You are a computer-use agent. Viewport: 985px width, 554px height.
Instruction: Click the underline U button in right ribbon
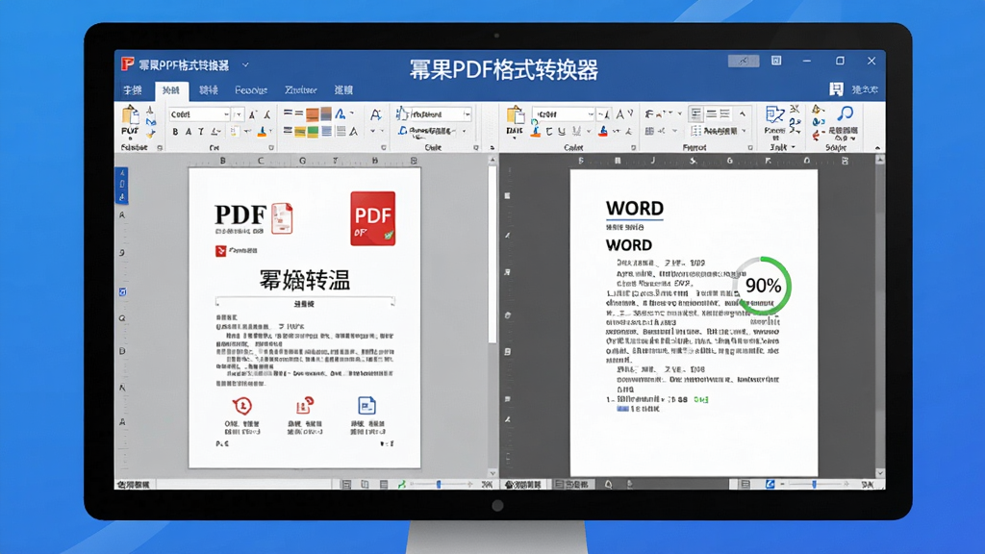pyautogui.click(x=562, y=132)
